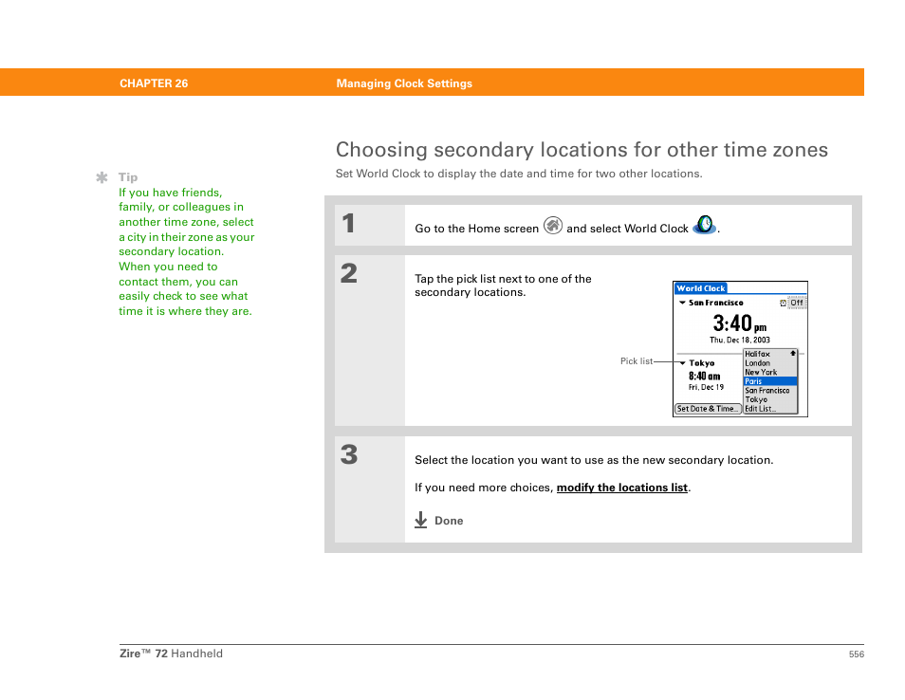Click the 'Thu, Dec 18, 2003' date

(x=739, y=340)
